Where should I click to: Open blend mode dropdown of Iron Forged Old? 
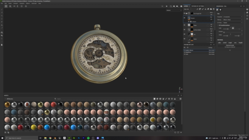211,12
